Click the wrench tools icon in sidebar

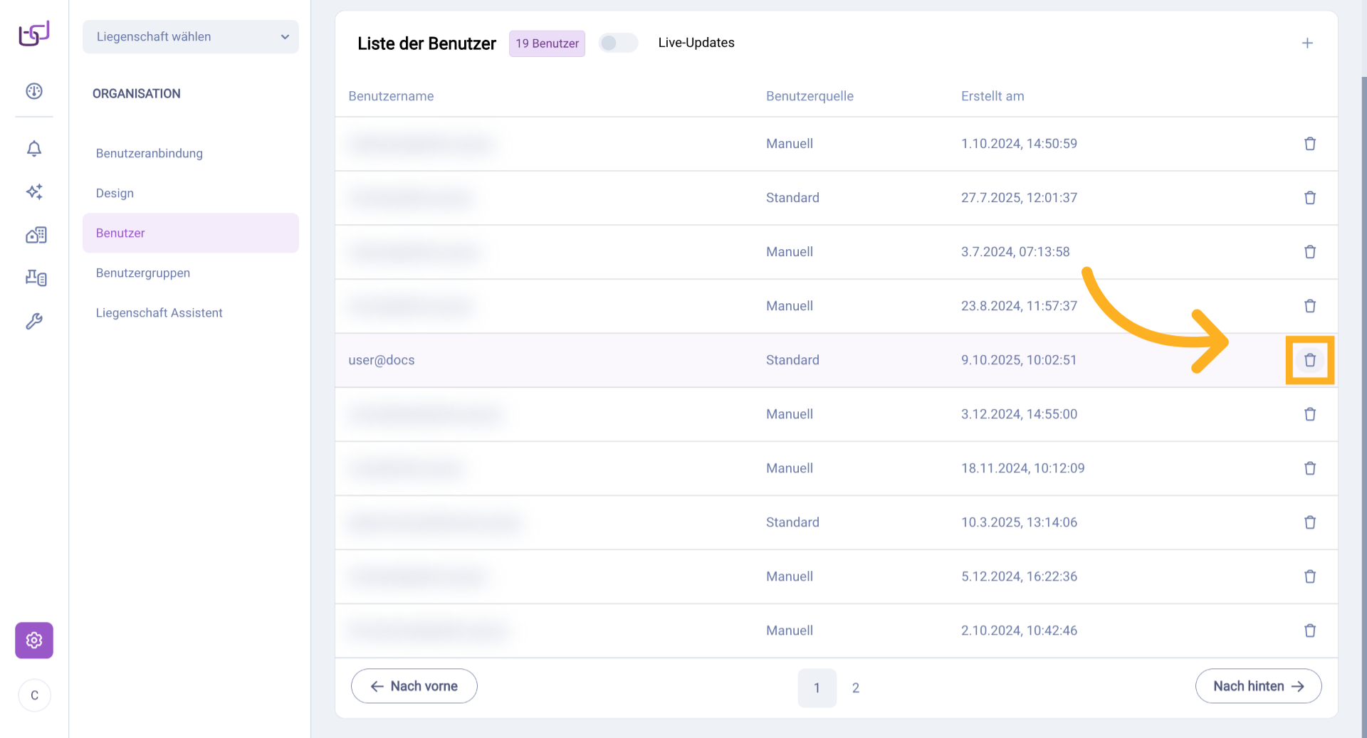click(34, 321)
